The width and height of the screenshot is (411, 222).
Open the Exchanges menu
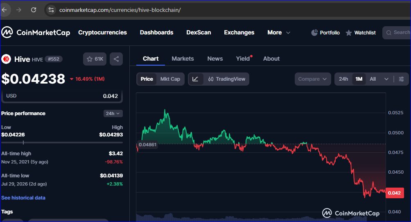click(x=239, y=32)
